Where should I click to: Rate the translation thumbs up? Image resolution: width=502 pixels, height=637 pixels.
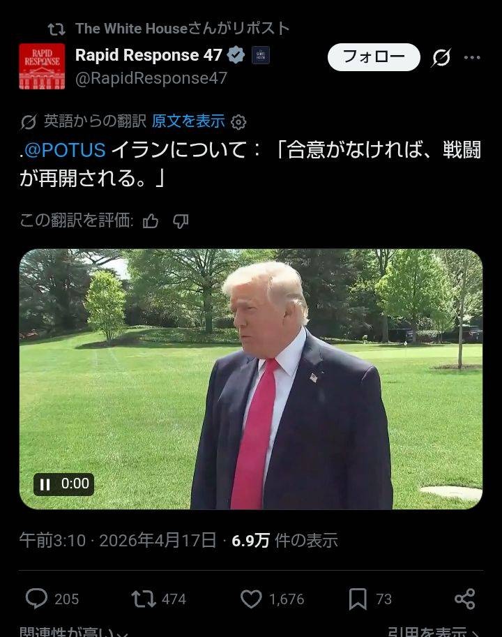point(151,221)
